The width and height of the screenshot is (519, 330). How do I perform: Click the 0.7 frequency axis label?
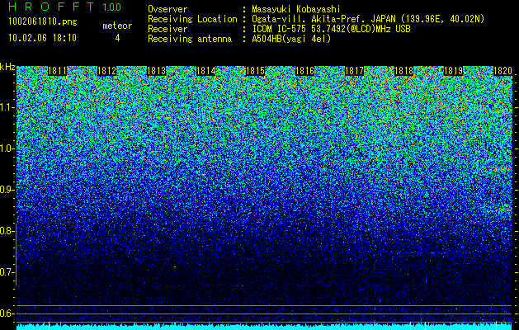[7, 272]
